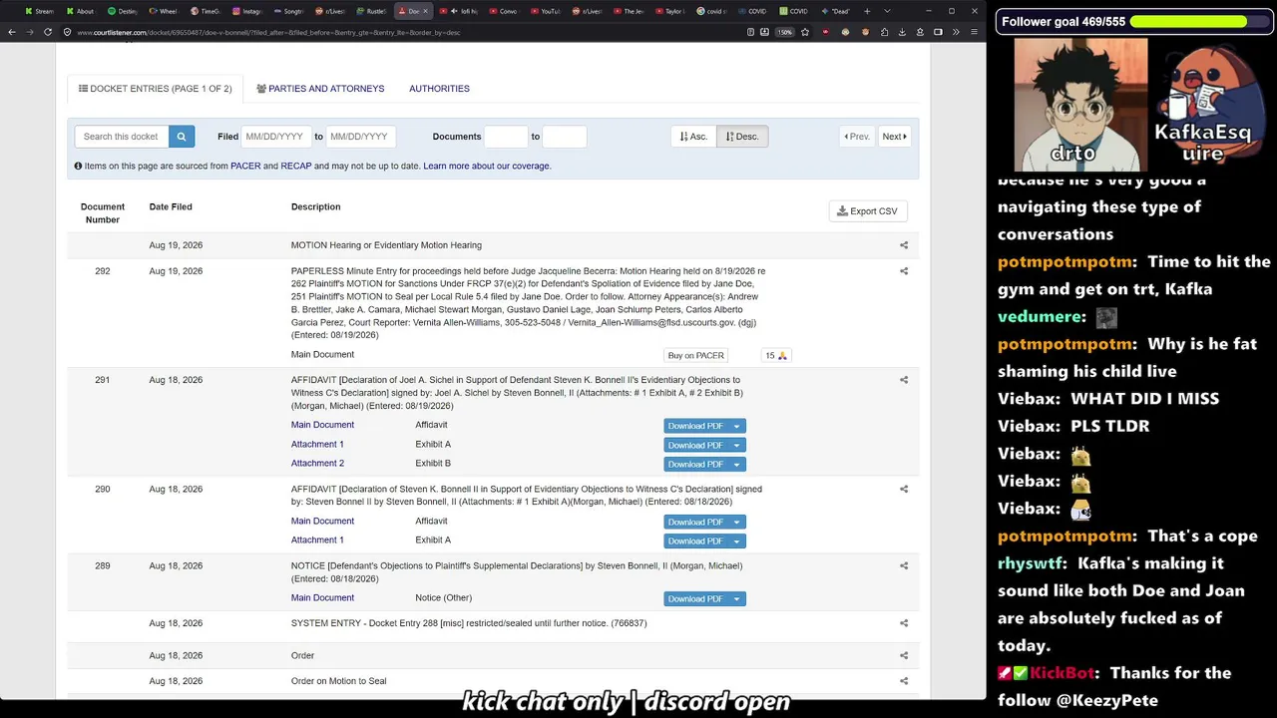This screenshot has height=718, width=1277.
Task: Click the 150% zoom level indicator
Action: pyautogui.click(x=785, y=32)
